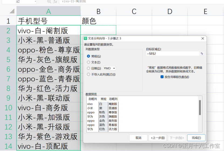Close the text-to-columns wizard dialog

(x=203, y=38)
